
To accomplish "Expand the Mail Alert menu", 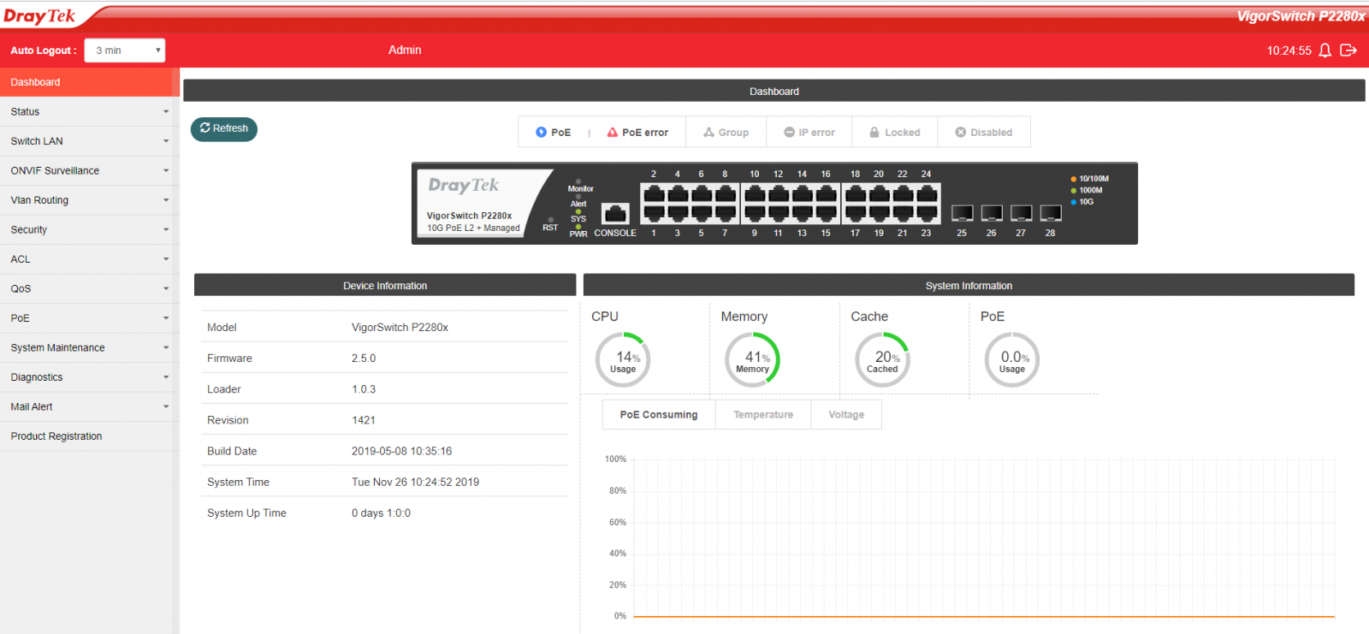I will (x=89, y=407).
